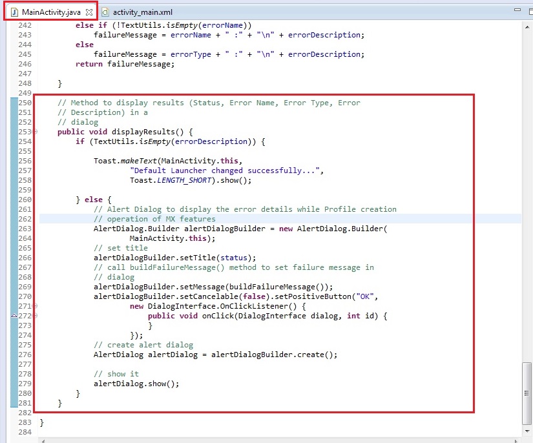Fold the OnClickListener block at line 271
The image size is (533, 443).
pyautogui.click(x=36, y=306)
